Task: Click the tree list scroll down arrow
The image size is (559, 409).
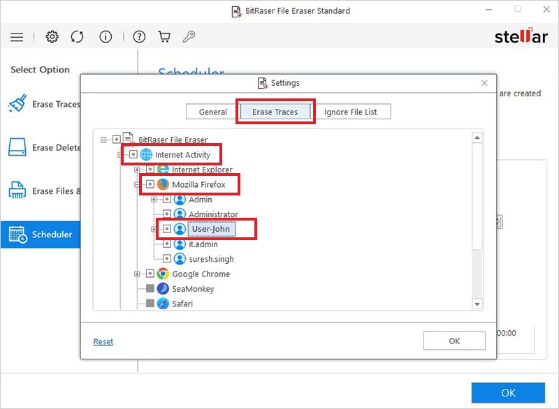Action: pyautogui.click(x=477, y=304)
